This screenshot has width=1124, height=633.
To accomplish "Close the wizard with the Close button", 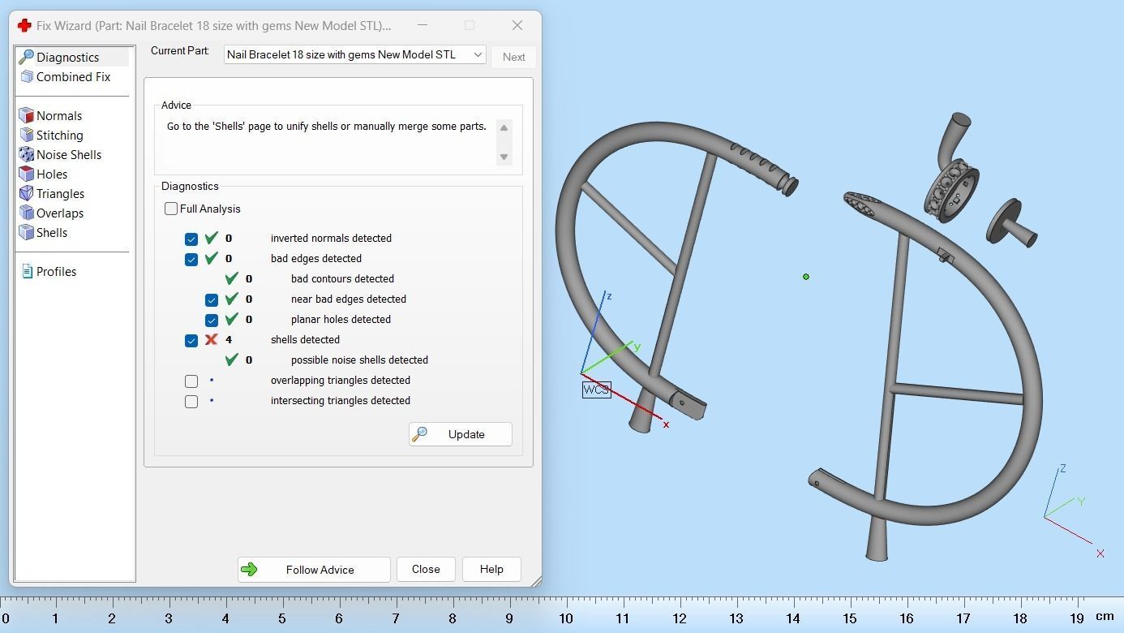I will pyautogui.click(x=426, y=569).
